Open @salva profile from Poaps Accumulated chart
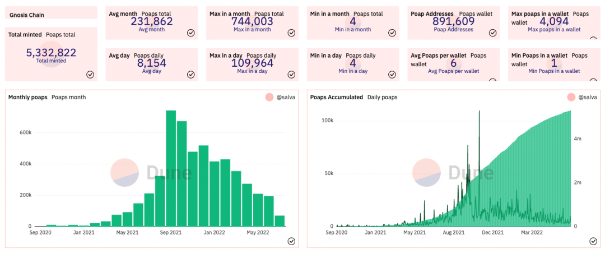The image size is (605, 253). (x=588, y=98)
